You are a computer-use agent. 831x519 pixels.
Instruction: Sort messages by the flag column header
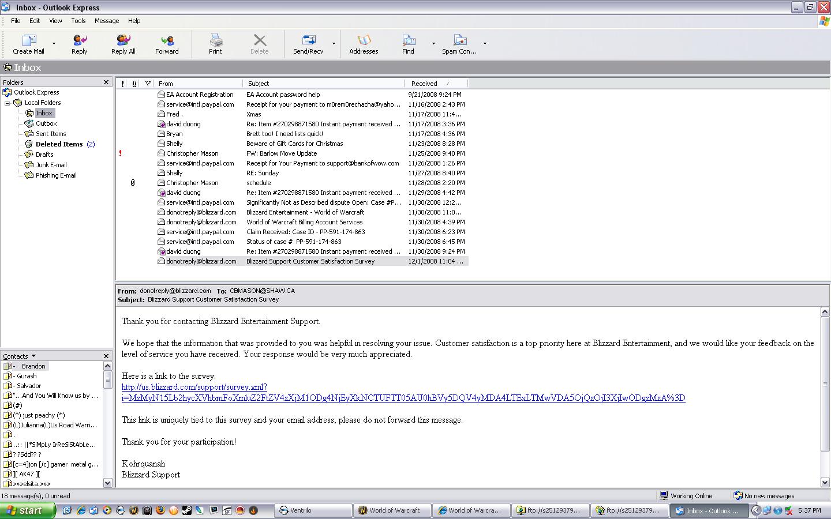coord(148,84)
